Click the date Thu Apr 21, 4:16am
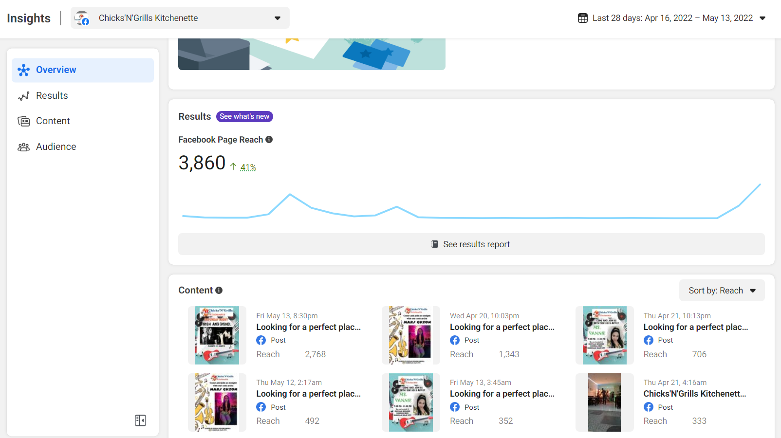 [675, 383]
